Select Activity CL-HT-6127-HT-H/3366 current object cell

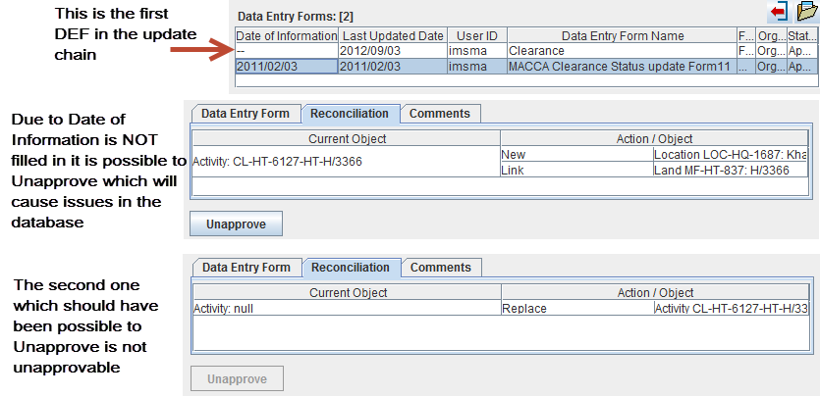coord(347,162)
